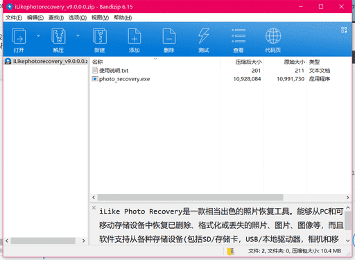Sort by the 类型 column header

[x=314, y=62]
